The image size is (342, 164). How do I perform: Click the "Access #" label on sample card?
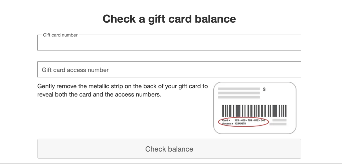(x=227, y=124)
